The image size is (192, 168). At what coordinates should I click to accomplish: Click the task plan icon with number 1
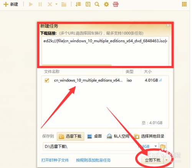(88, 5)
